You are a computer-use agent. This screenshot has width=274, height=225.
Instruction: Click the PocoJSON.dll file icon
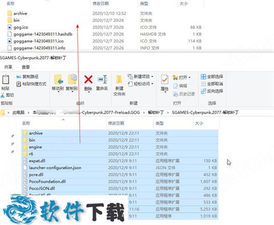25,188
